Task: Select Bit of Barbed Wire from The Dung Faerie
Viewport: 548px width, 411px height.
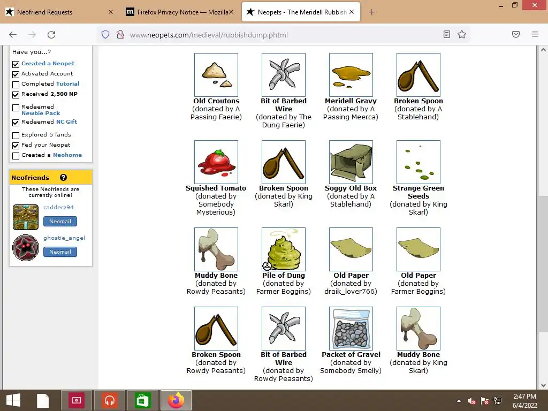Action: (x=284, y=75)
